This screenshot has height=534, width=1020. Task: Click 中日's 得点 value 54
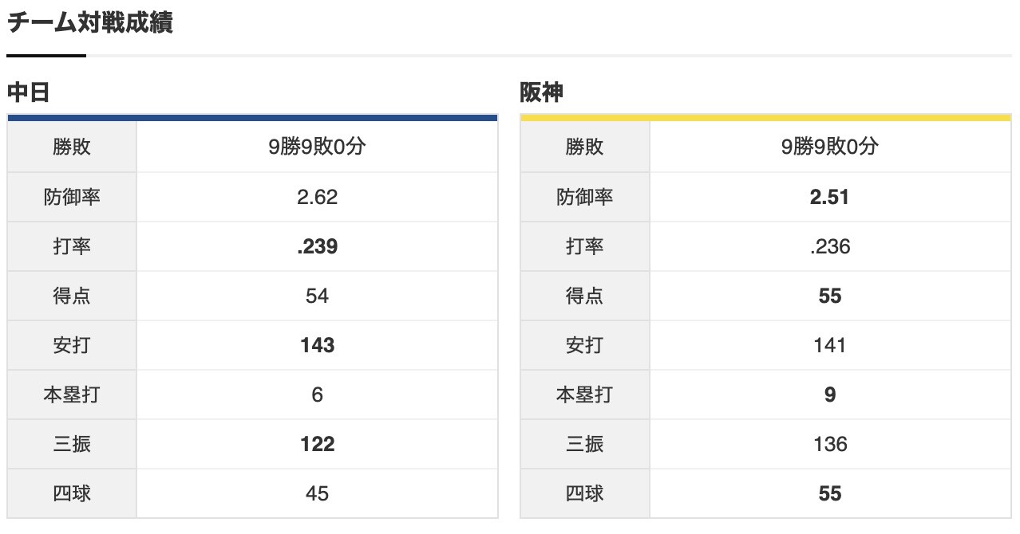click(x=317, y=296)
